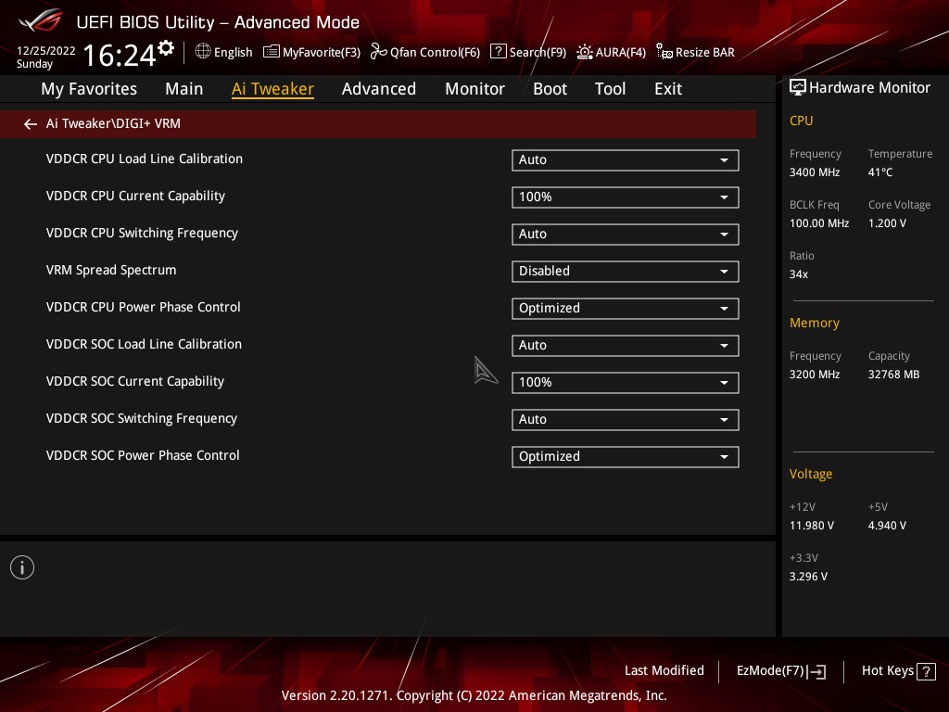Select VDDCR CPU Power Phase Control label
Screen dimensions: 949x712
coord(144,307)
